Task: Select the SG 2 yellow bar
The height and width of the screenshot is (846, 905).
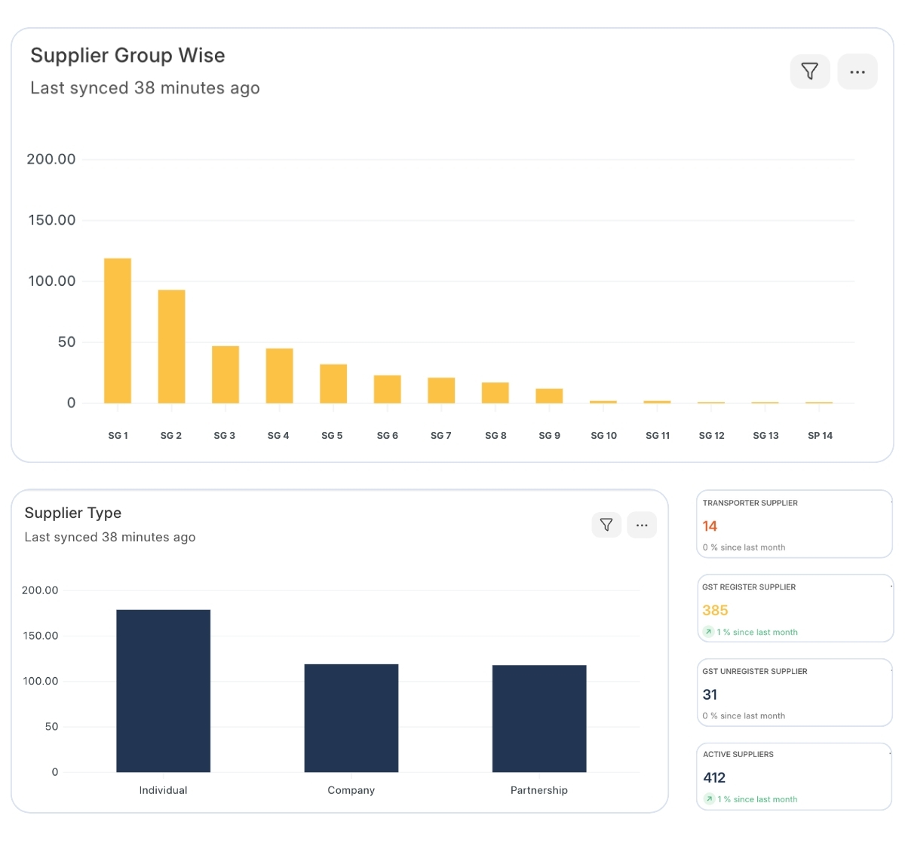Action: (x=171, y=346)
